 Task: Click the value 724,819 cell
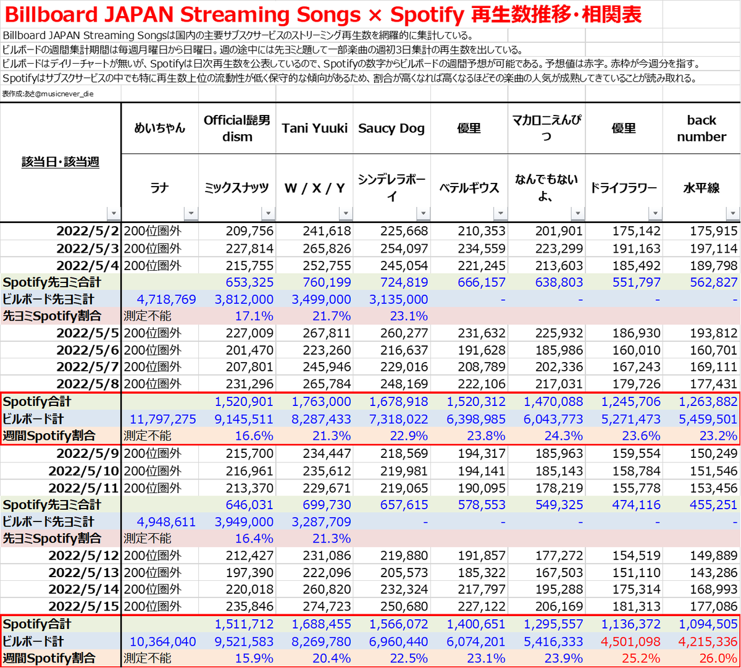(x=391, y=282)
